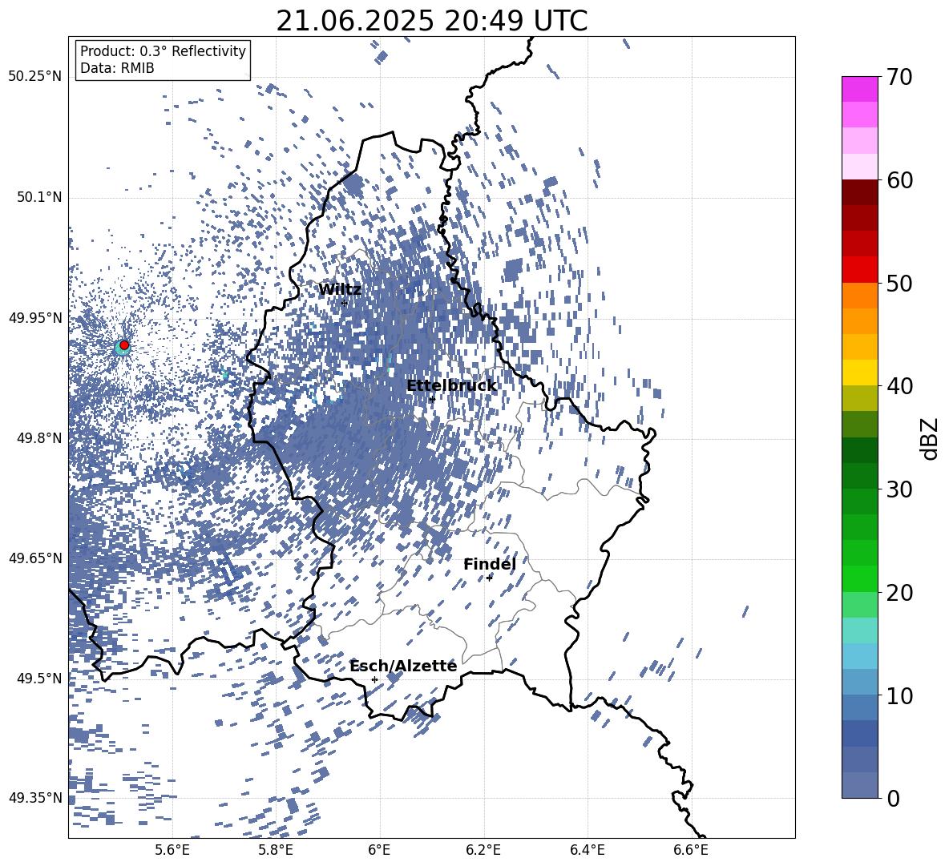Click the colorbar tick label 60
The width and height of the screenshot is (949, 866).
click(x=899, y=180)
